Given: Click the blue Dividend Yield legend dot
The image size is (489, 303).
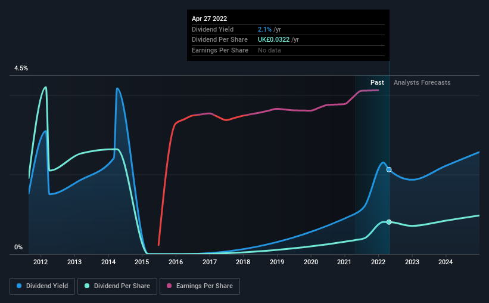Looking at the screenshot, I should tap(19, 286).
